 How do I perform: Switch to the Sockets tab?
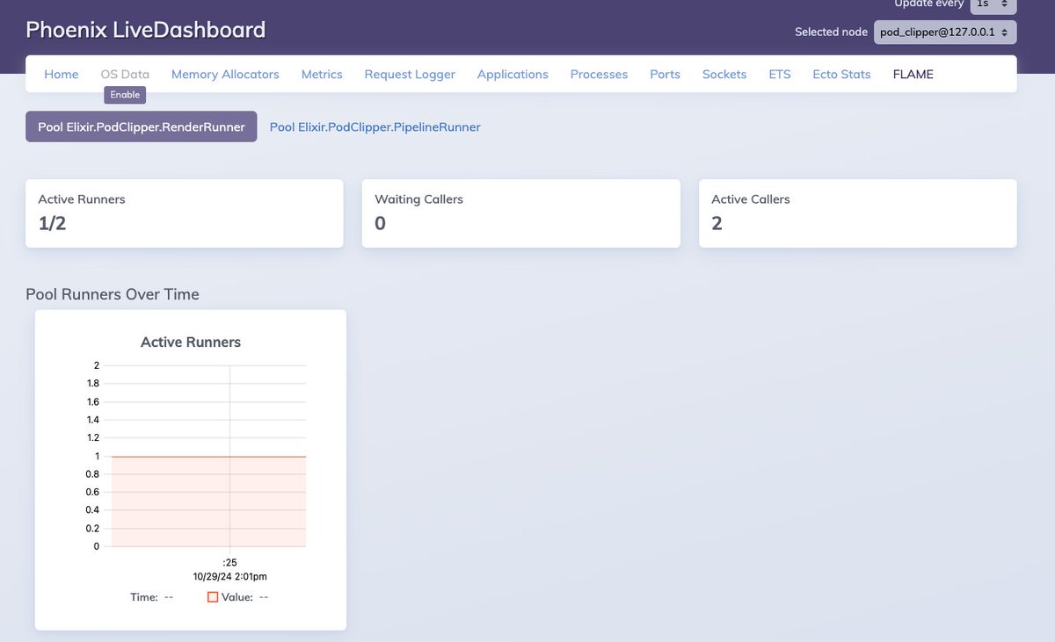point(724,75)
